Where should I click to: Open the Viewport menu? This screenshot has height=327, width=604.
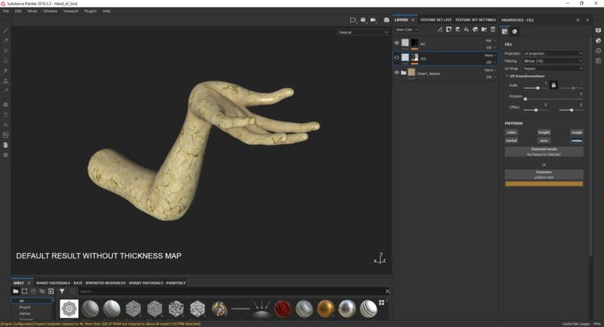[72, 10]
